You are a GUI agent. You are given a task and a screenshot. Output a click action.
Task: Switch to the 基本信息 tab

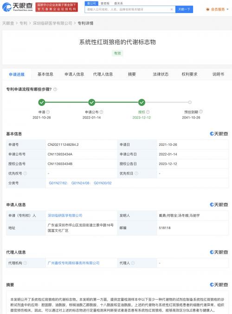coord(45,74)
